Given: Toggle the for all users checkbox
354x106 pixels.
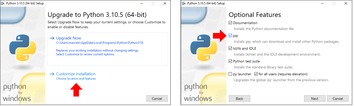Looking at the screenshot, I should (x=256, y=74).
